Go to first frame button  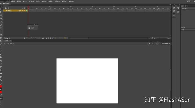[30, 38]
